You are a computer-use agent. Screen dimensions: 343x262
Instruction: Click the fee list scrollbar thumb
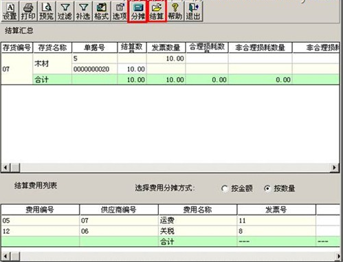pos(16,256)
